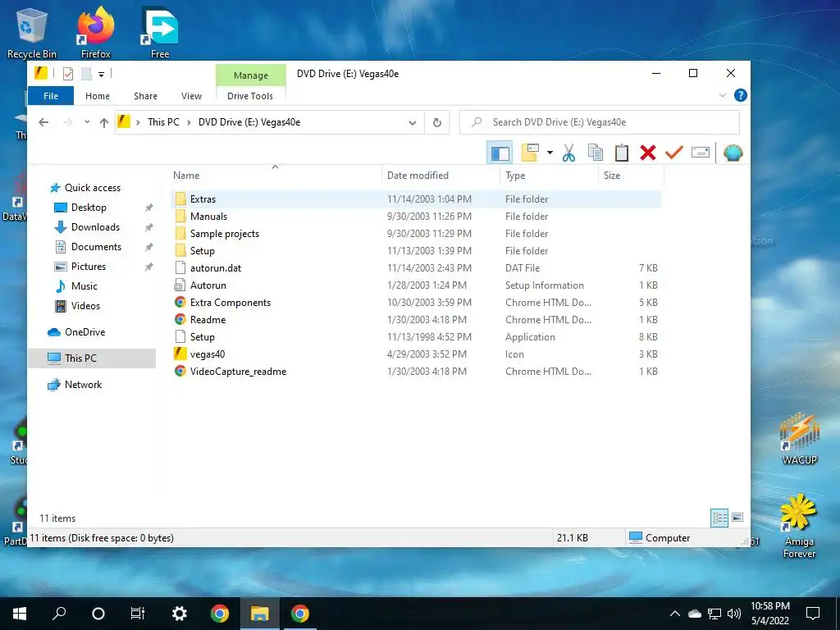Select the Extra Components HTML file
The image size is (840, 630).
click(416, 303)
